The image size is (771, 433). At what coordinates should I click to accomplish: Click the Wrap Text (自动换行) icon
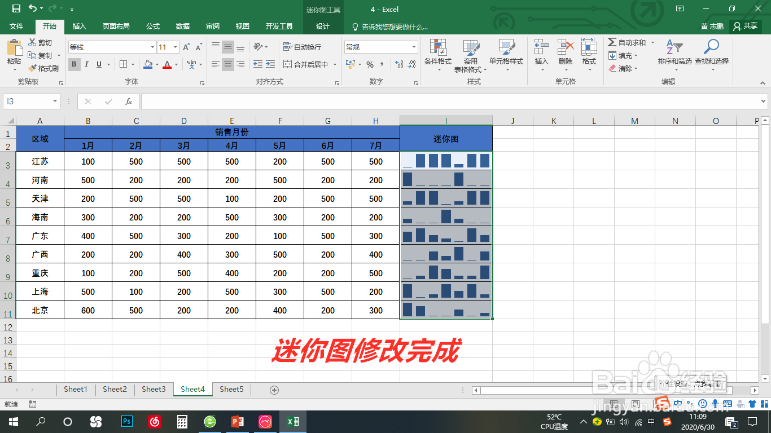(x=287, y=47)
